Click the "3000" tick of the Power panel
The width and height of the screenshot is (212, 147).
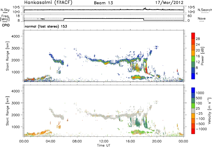[15, 48]
